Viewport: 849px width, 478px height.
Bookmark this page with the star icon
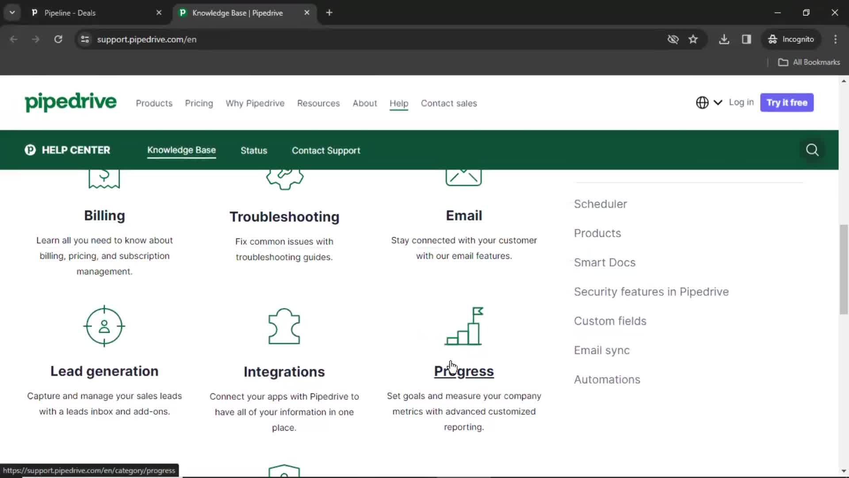click(x=693, y=39)
